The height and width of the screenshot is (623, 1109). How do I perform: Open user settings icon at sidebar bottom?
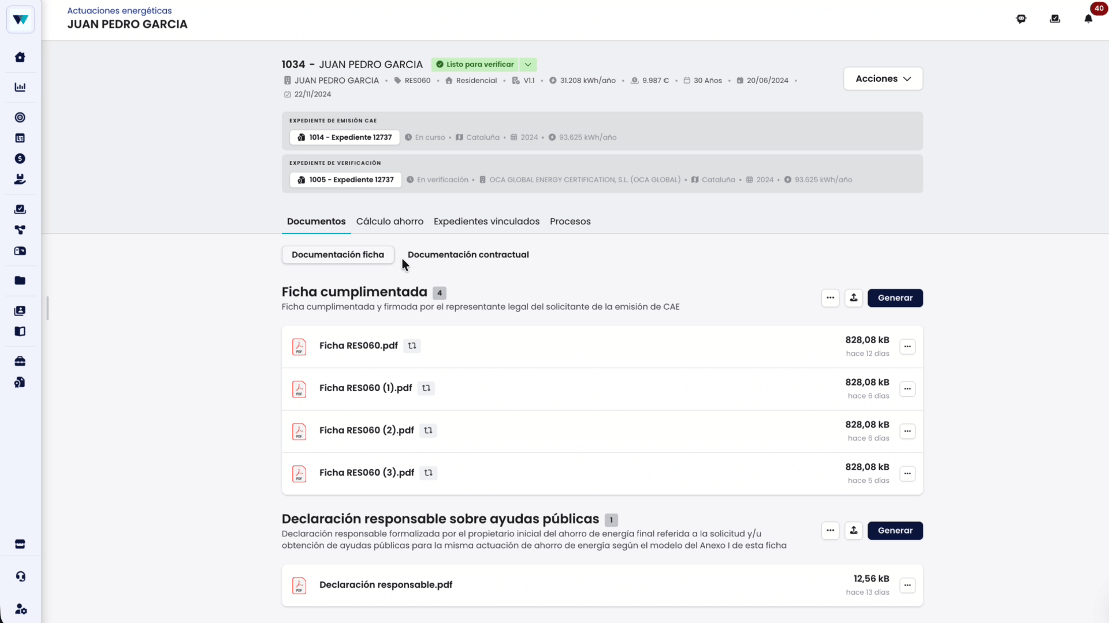coord(20,609)
